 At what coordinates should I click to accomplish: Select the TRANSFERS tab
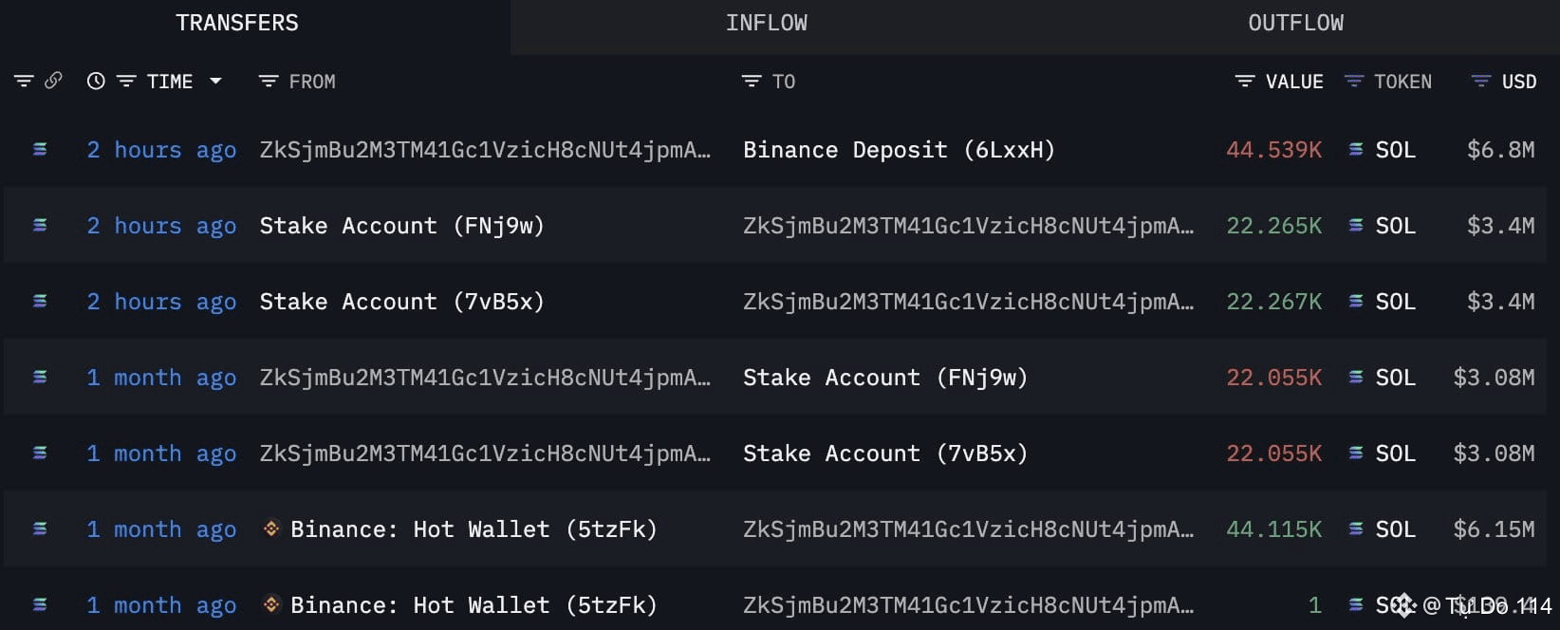[x=237, y=23]
